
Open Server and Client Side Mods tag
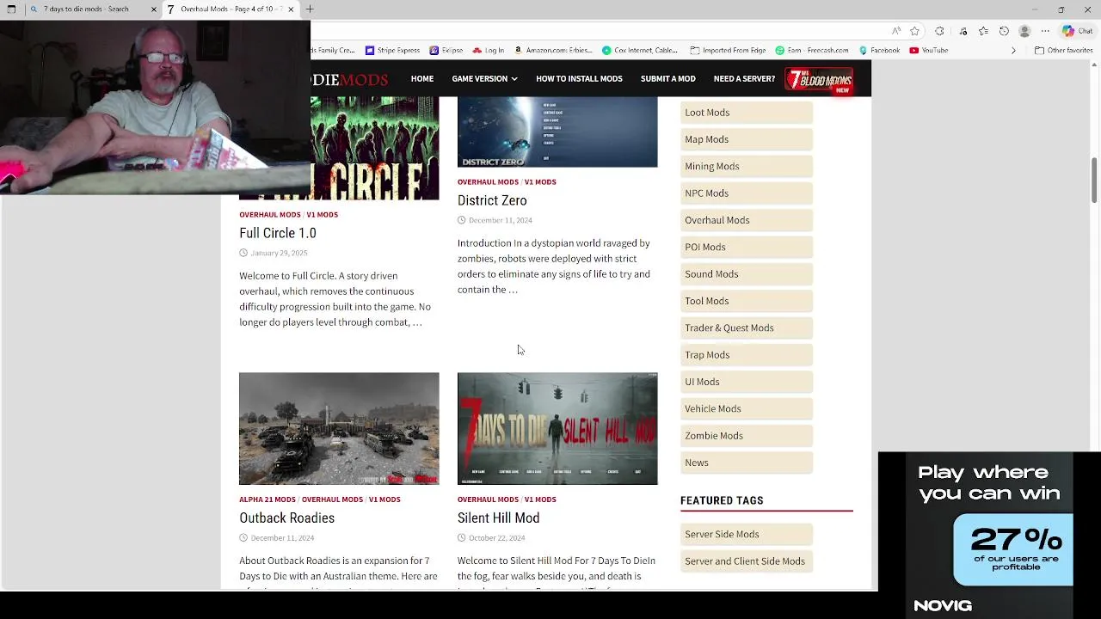coord(747,561)
